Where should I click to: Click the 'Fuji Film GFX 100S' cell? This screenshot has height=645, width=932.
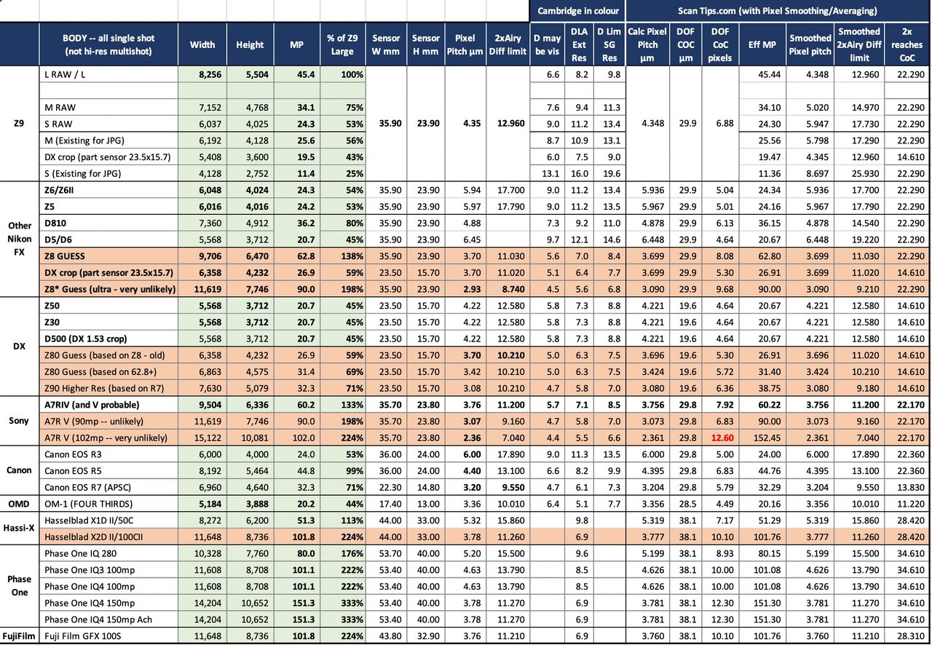108,636
